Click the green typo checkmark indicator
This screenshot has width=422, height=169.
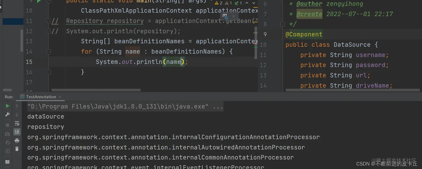238,3
